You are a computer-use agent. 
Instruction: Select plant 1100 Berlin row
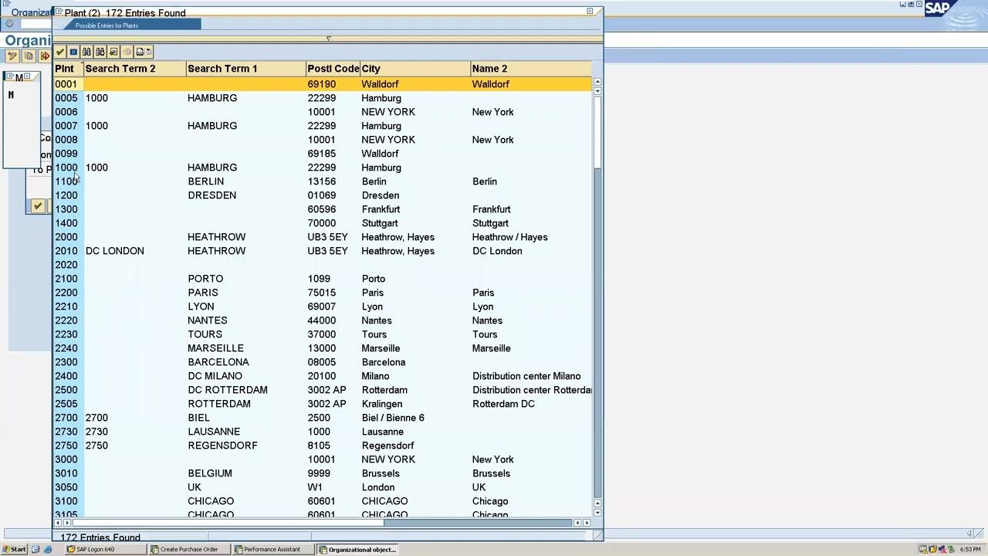(x=323, y=181)
